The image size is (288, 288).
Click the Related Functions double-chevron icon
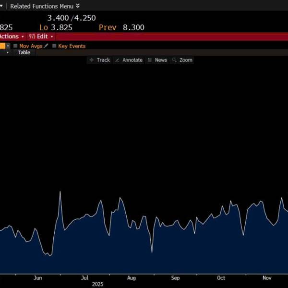coord(78,6)
